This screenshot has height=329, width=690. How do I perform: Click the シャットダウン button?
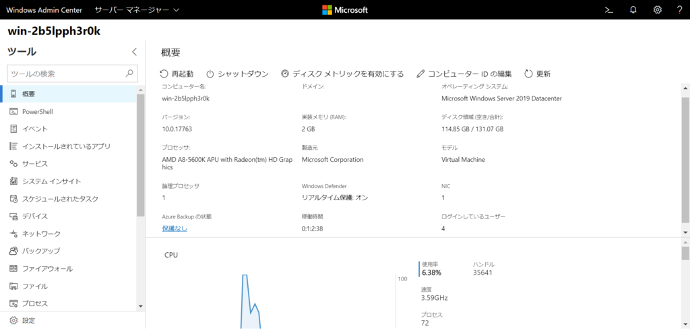point(238,73)
